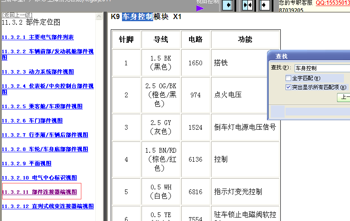Viewport: 350px width, 221px height.
Task: Click the 指示灯变光控制 function cell
Action: coord(245,192)
